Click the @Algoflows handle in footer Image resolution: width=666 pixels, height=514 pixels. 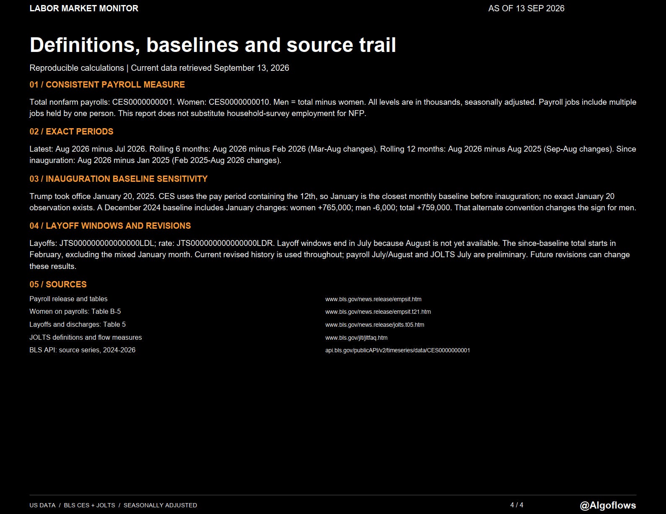tap(608, 505)
